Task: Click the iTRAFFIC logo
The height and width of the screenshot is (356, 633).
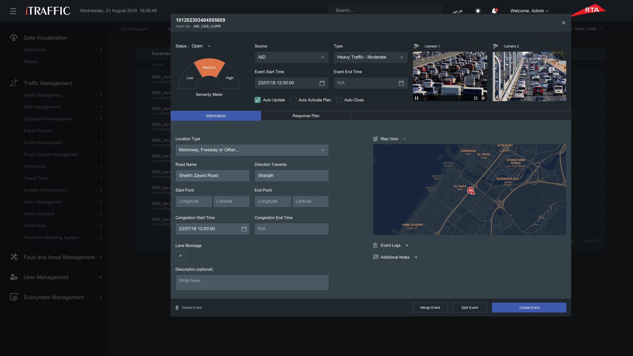Action: pos(48,11)
